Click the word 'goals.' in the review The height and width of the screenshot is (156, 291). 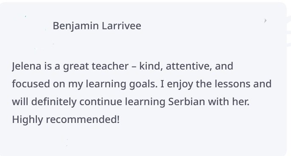143,84
